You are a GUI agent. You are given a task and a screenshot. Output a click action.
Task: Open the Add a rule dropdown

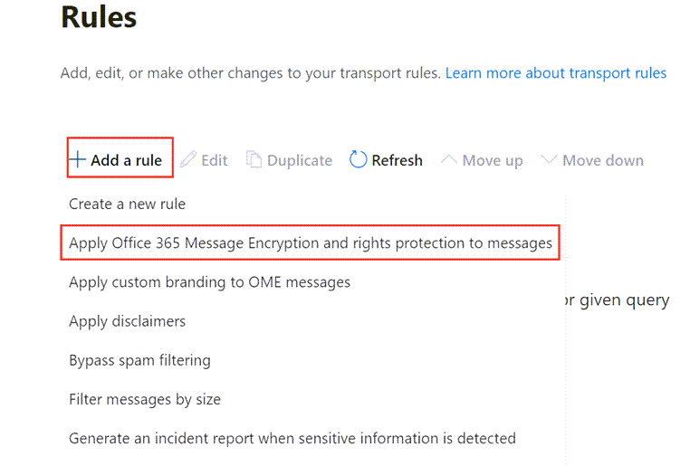coord(120,160)
